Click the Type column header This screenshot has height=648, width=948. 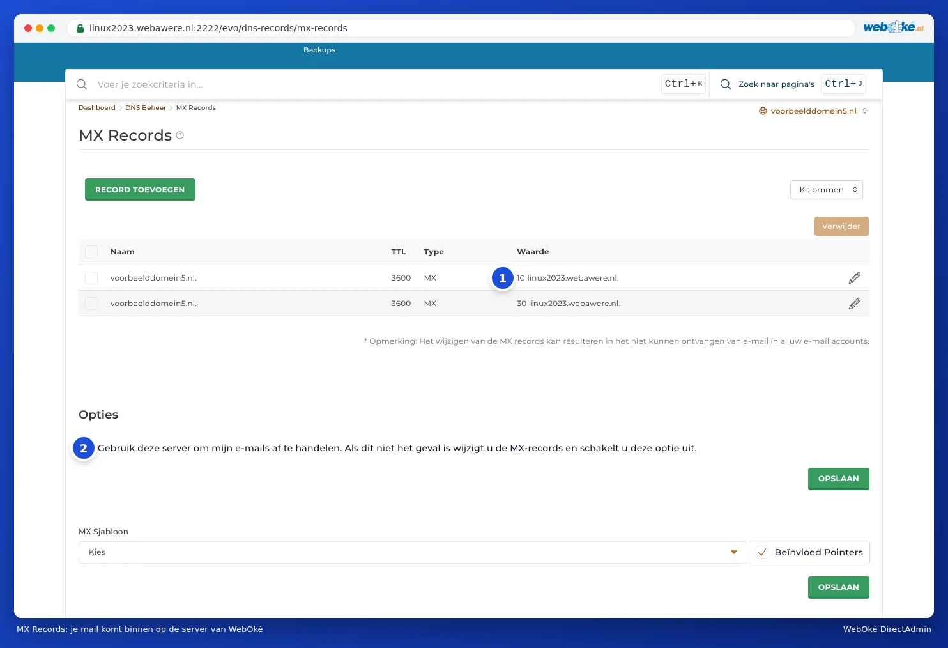click(434, 252)
